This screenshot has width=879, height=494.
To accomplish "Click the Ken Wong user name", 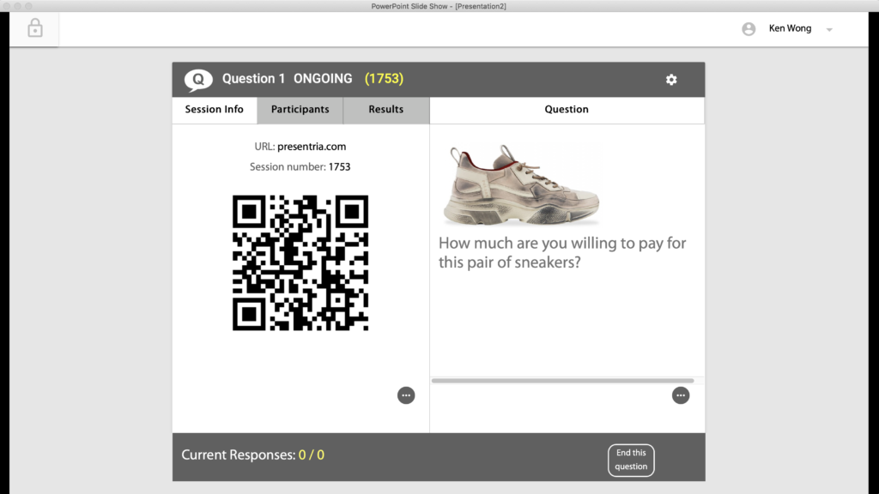I will (x=790, y=28).
